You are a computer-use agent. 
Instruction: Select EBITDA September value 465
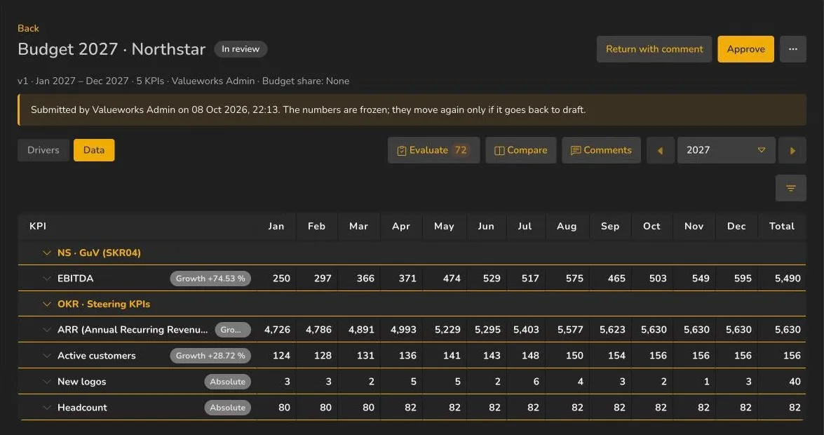click(616, 279)
